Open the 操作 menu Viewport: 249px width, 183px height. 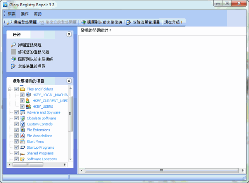point(24,14)
